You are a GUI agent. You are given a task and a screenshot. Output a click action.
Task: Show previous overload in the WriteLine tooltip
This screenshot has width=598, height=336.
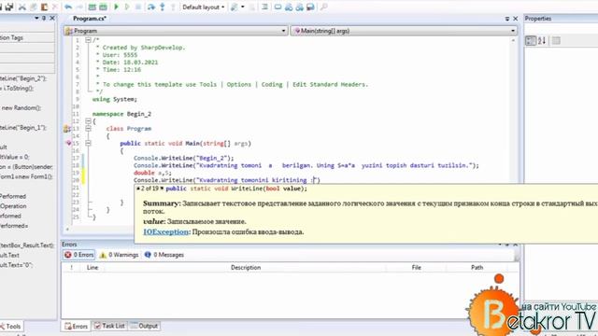pos(138,189)
